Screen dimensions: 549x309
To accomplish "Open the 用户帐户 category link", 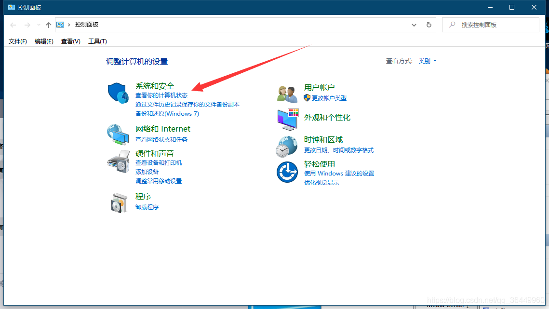I will 319,87.
